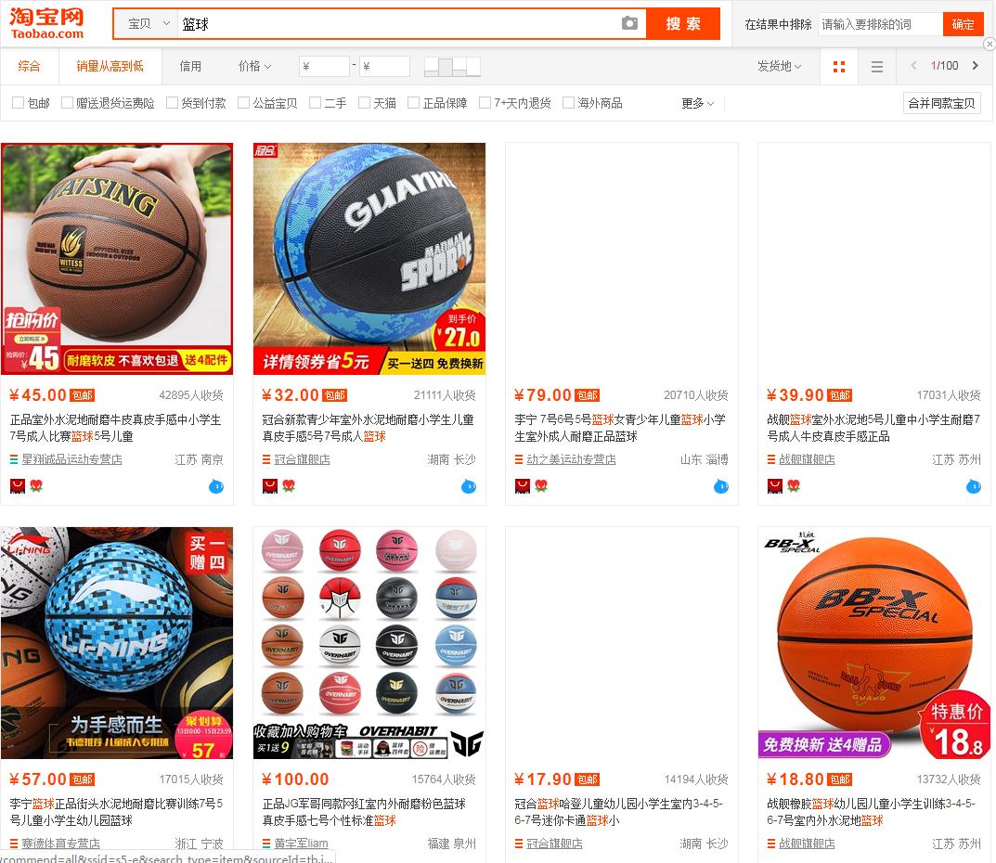
Task: Click heart badge under 战舰旗舰店 ¥39.90 item
Action: (x=794, y=486)
